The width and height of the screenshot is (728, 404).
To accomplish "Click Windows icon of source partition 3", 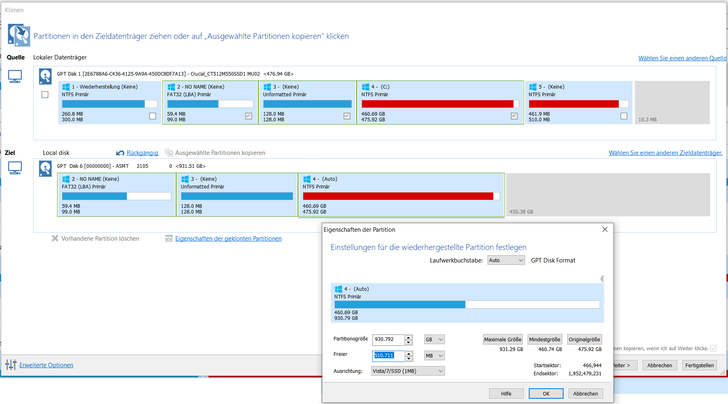I will click(267, 87).
